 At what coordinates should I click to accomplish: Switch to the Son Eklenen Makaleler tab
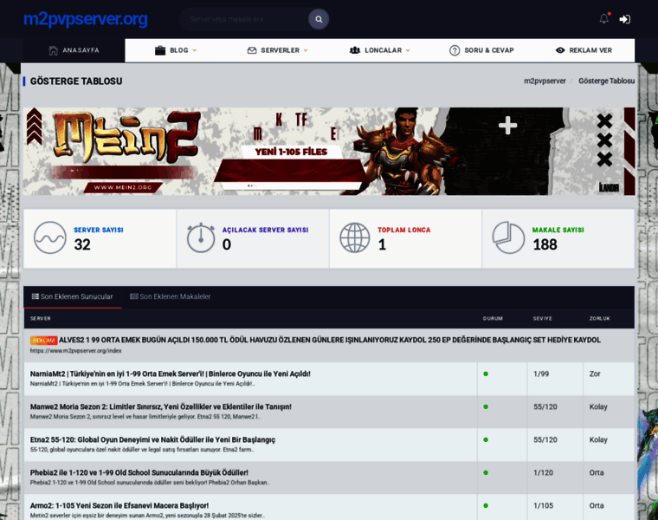coord(170,296)
